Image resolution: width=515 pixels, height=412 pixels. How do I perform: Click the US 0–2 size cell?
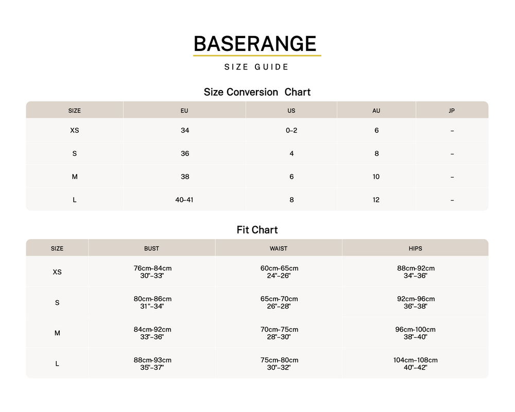(291, 131)
